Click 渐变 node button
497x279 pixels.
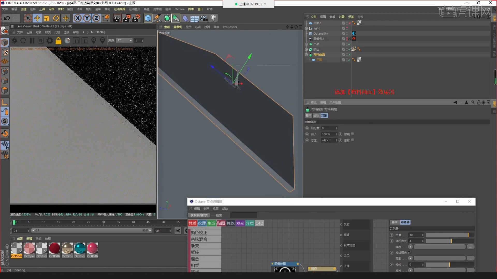tap(206, 246)
